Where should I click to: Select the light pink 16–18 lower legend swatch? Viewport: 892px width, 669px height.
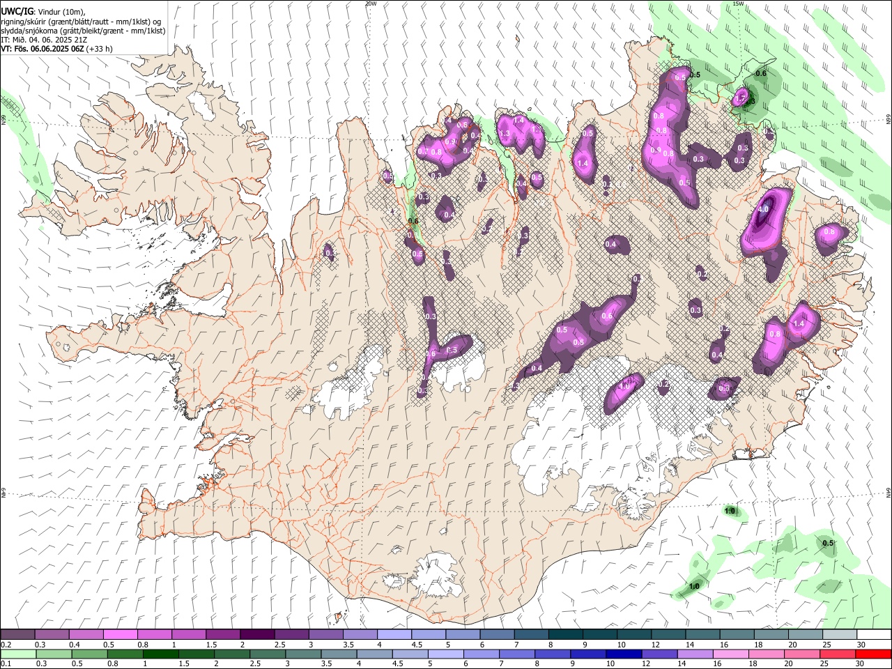[731, 654]
